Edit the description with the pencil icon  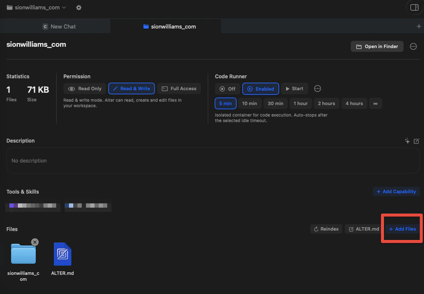[416, 141]
